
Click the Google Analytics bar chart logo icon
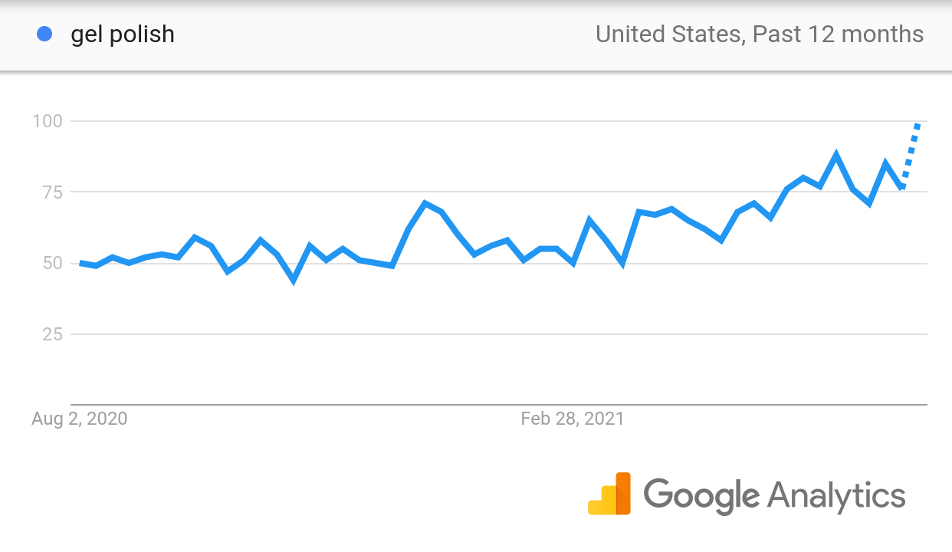coord(609,494)
